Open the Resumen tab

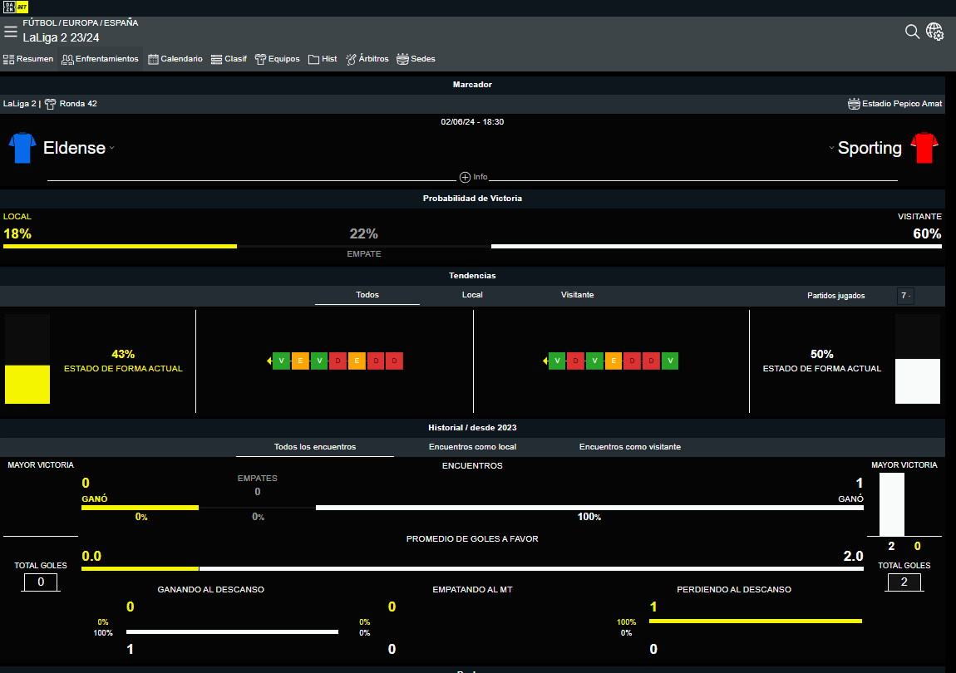(28, 59)
